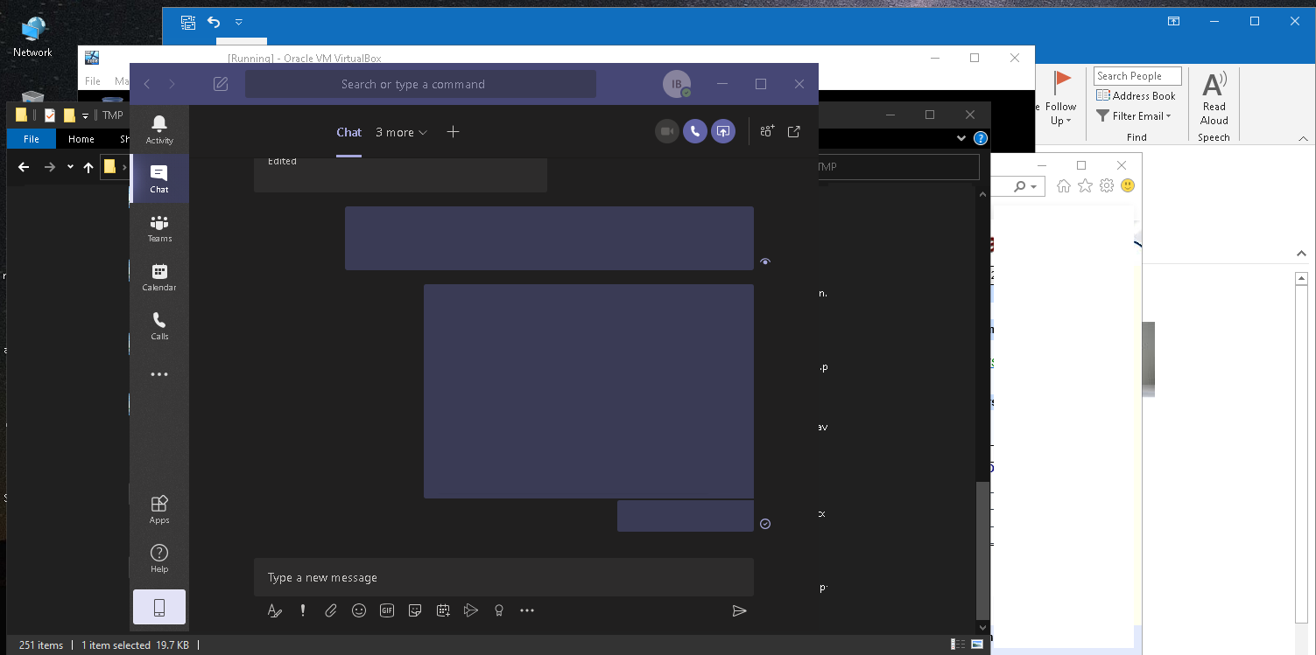Show more apps via sidebar ellipsis

[x=159, y=374]
